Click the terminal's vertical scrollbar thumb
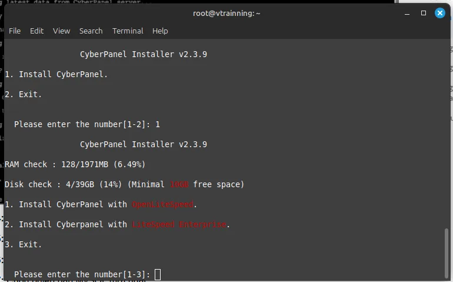453x282 pixels. tap(445, 252)
